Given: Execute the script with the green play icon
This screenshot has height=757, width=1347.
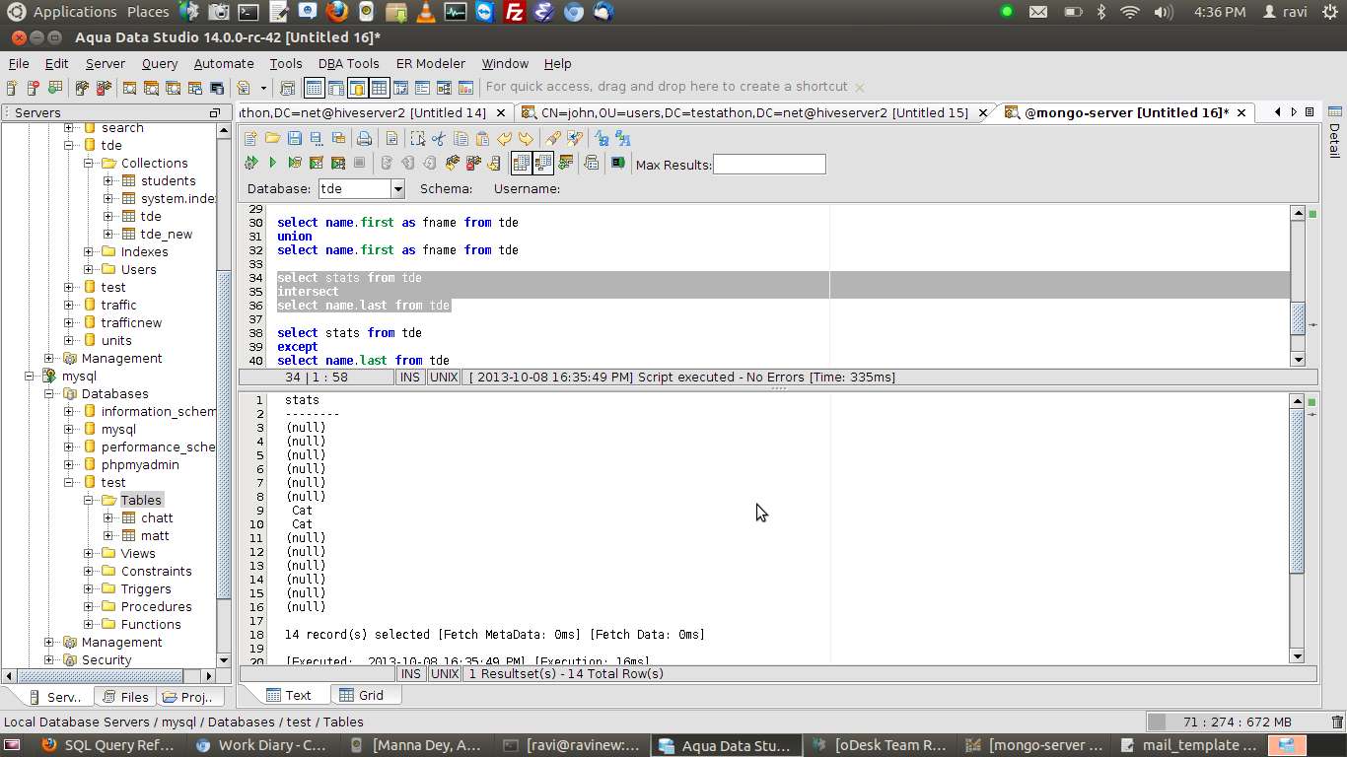Looking at the screenshot, I should 273,163.
